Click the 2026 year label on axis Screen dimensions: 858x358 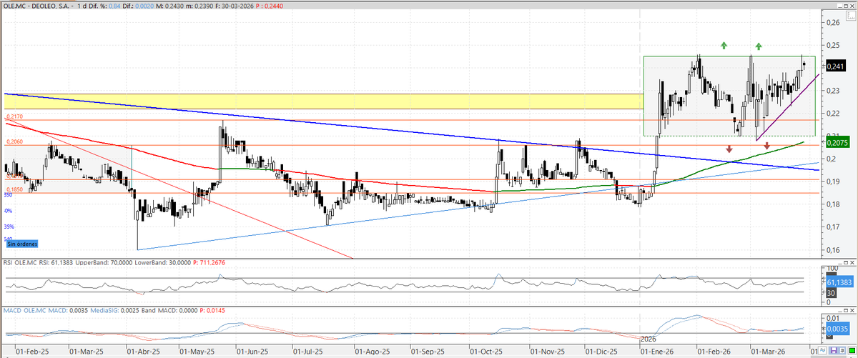point(648,338)
